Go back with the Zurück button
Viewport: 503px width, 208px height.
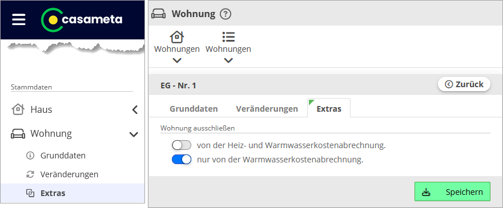pyautogui.click(x=464, y=84)
